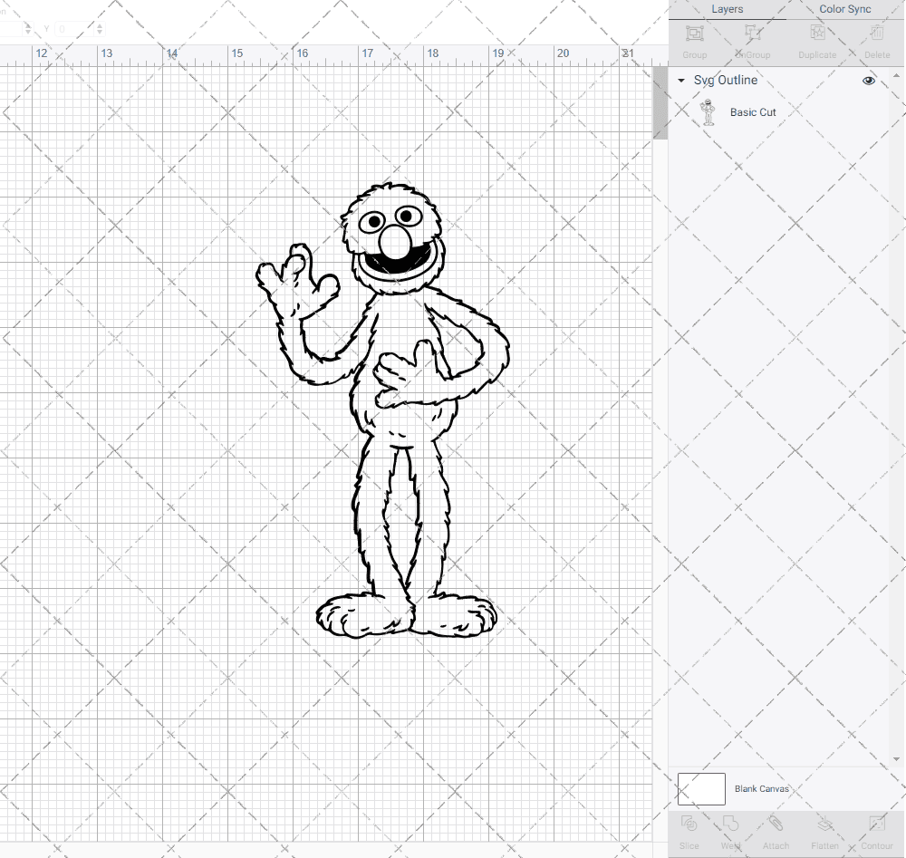The width and height of the screenshot is (906, 858).
Task: Click the Duplicate icon
Action: pyautogui.click(x=817, y=34)
